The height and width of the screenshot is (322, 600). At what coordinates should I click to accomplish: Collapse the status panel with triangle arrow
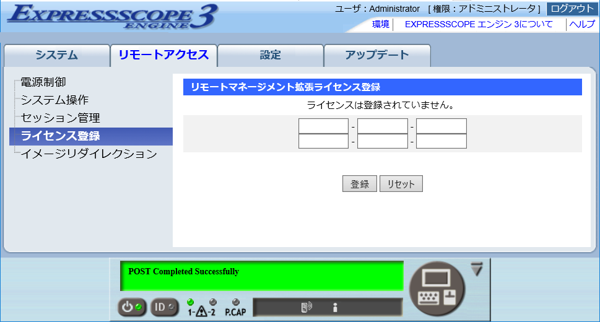tap(476, 269)
